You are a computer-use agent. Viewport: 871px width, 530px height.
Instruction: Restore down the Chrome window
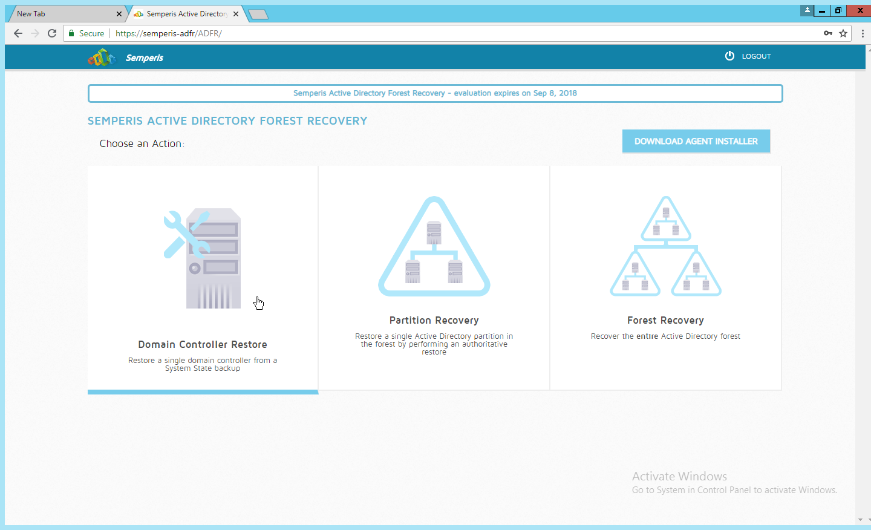pos(838,10)
